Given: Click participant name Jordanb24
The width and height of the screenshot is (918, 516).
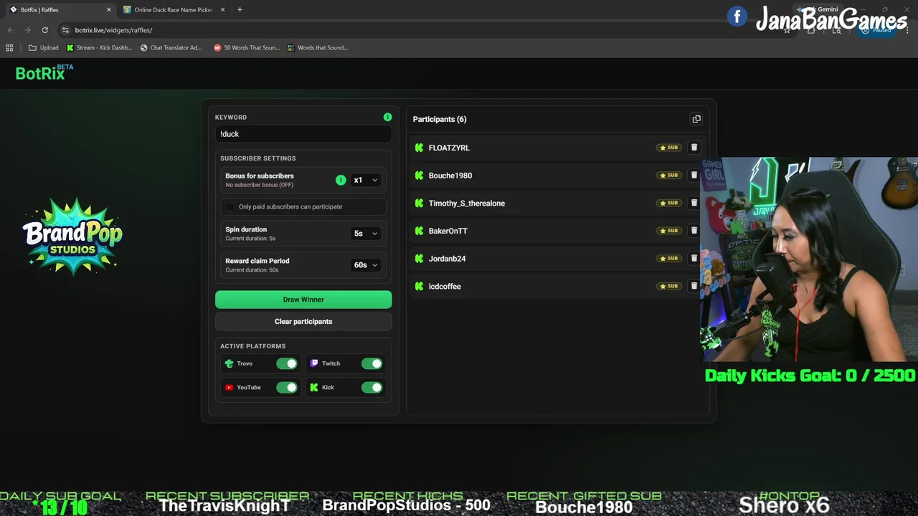Looking at the screenshot, I should coord(447,259).
